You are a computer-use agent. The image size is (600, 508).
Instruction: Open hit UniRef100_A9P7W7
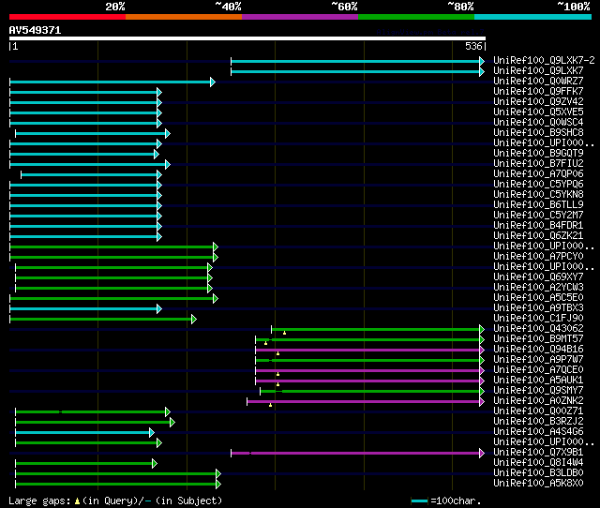[538, 360]
